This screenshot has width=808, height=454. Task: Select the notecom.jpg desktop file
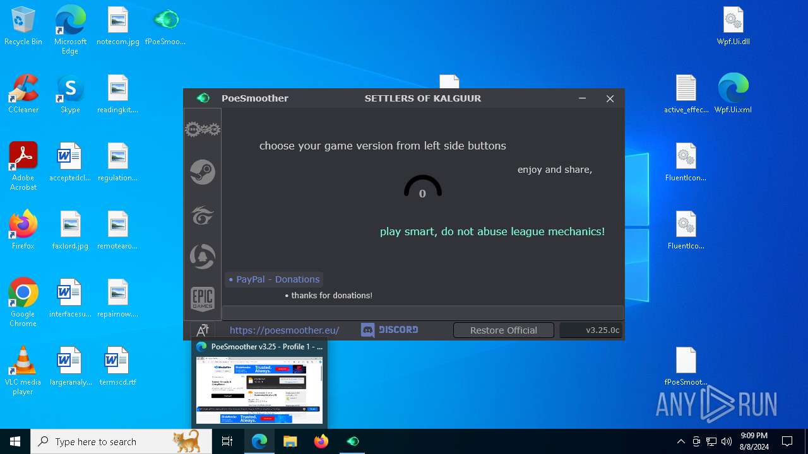tap(118, 26)
